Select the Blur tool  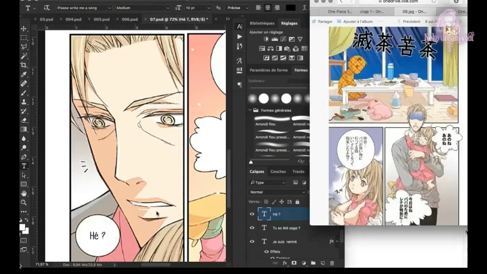click(24, 139)
